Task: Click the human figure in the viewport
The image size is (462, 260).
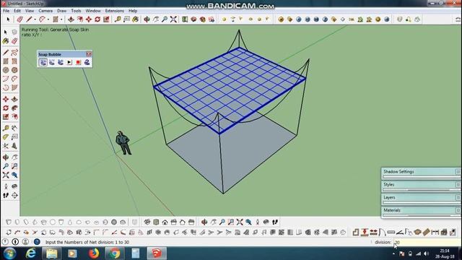Action: 123,143
